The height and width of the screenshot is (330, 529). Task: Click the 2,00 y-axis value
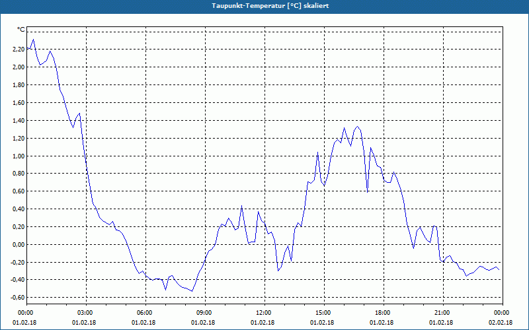click(x=19, y=67)
